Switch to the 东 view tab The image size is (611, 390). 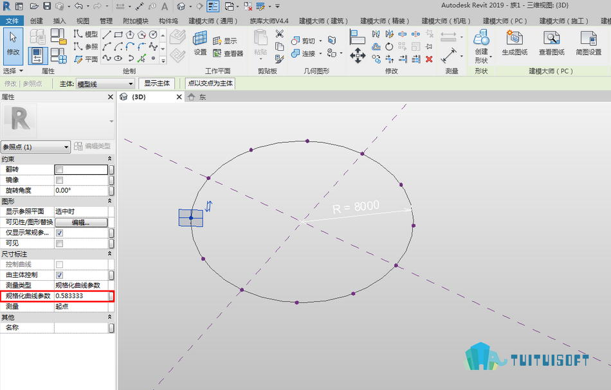point(197,97)
